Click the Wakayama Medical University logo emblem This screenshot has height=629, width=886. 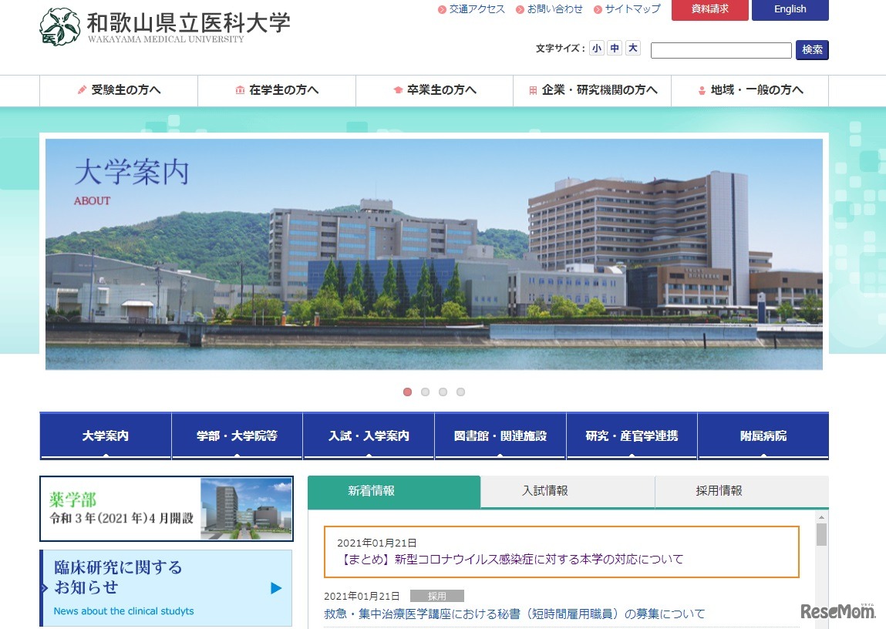tap(59, 25)
